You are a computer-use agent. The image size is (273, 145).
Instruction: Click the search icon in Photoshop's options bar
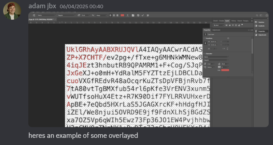point(257,15)
